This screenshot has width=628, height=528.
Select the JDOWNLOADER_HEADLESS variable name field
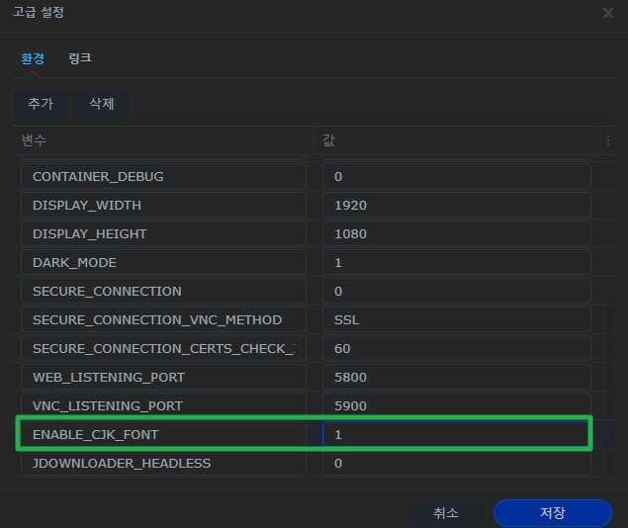click(163, 463)
